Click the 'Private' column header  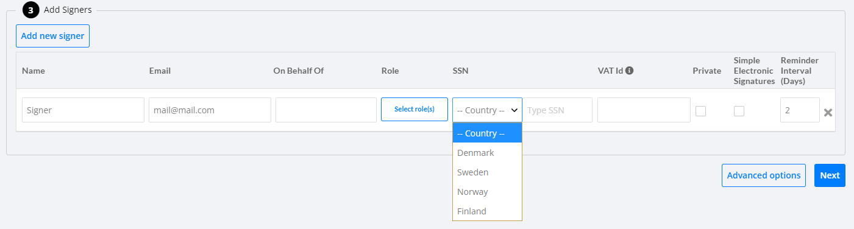pos(707,71)
